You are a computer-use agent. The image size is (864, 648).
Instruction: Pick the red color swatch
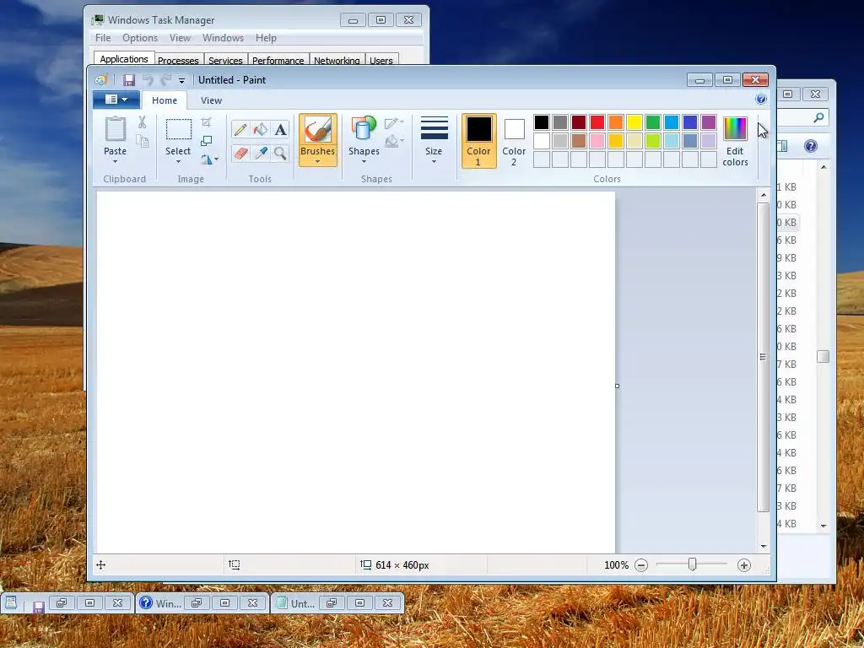[x=597, y=122]
